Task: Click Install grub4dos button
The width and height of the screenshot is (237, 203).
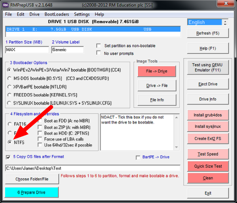Action: coord(208,115)
